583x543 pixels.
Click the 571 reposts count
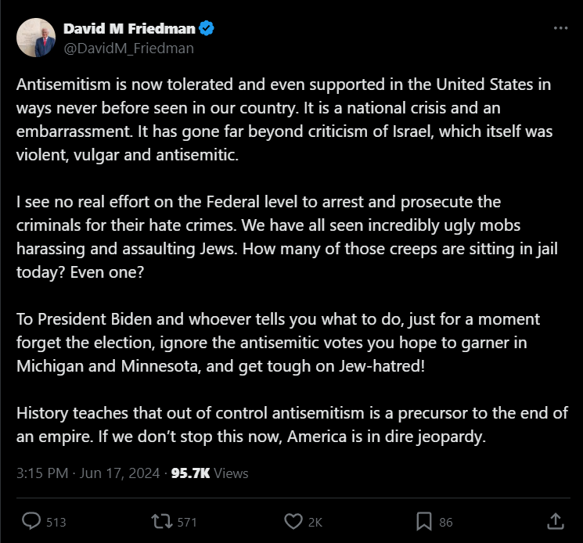tap(187, 522)
